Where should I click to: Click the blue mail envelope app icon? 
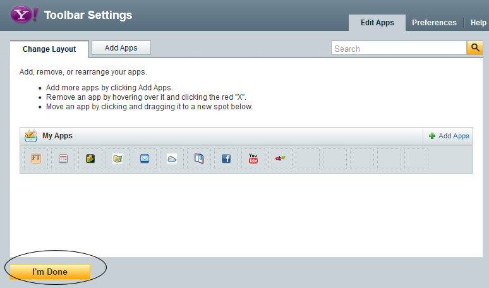click(x=145, y=159)
